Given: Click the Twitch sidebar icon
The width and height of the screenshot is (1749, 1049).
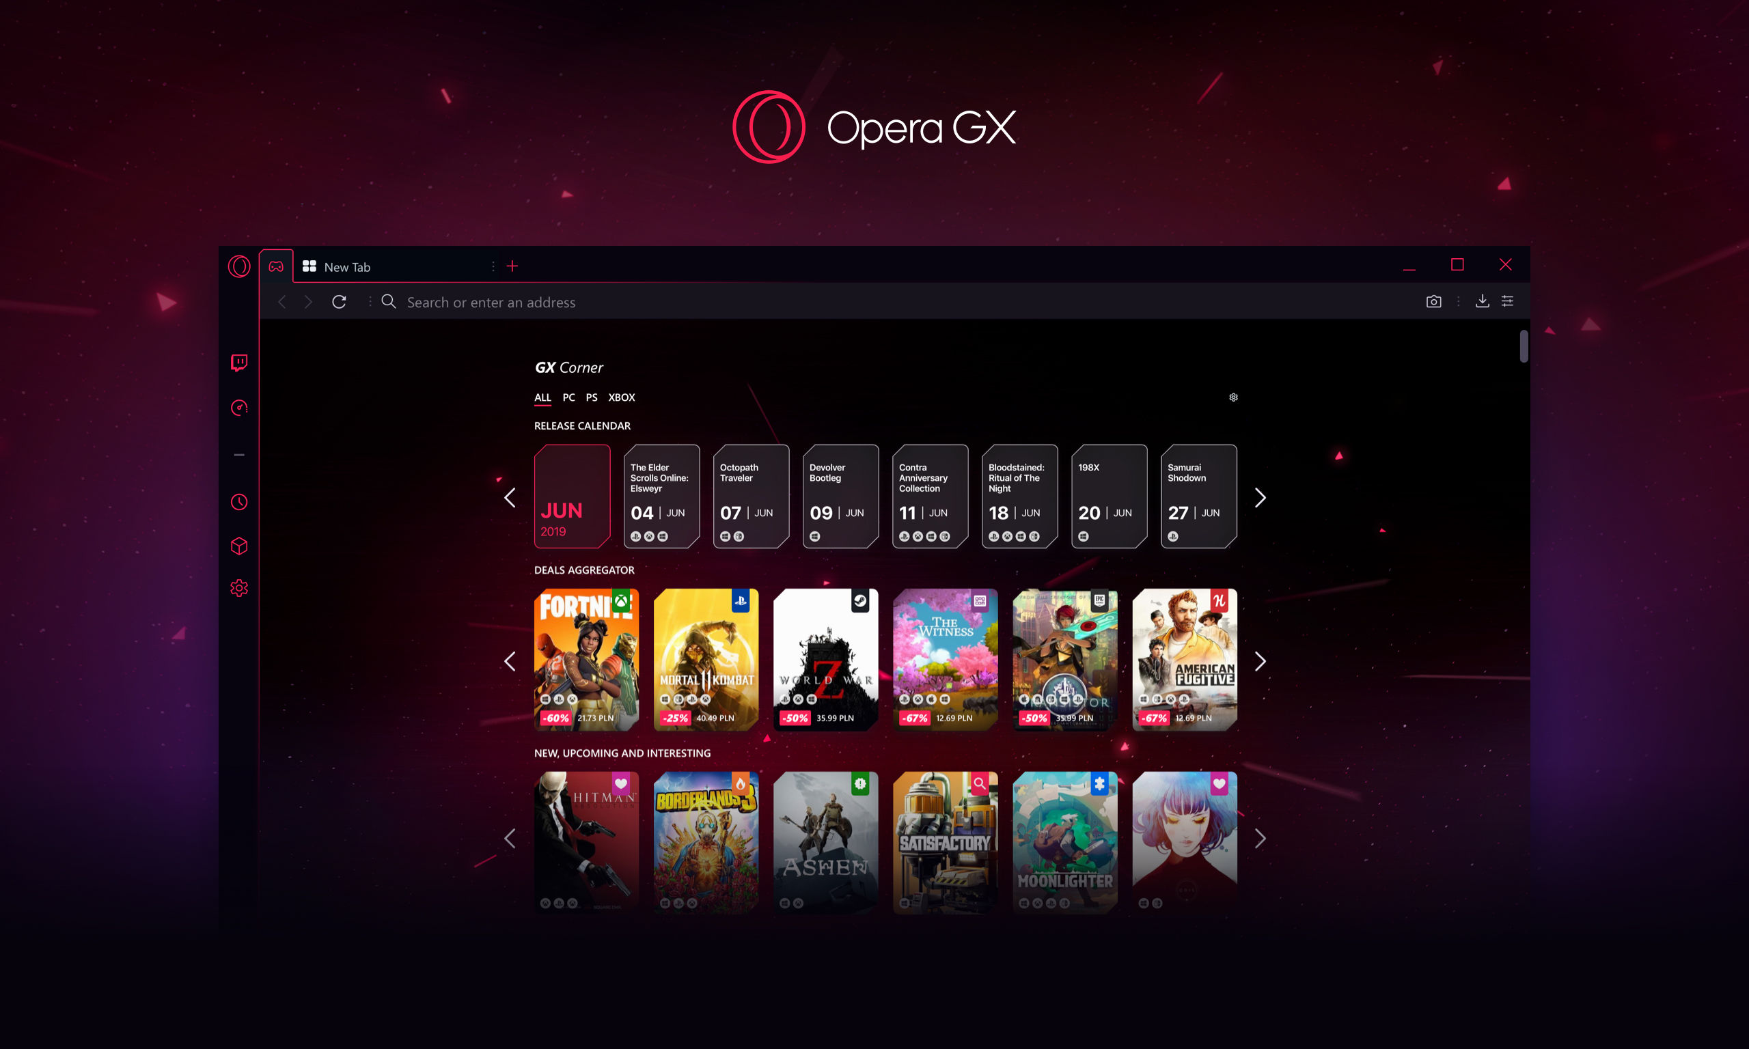Looking at the screenshot, I should pyautogui.click(x=238, y=362).
